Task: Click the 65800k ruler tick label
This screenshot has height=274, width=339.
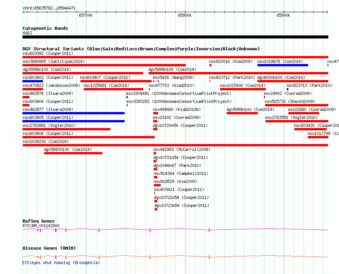Action: click(x=185, y=15)
